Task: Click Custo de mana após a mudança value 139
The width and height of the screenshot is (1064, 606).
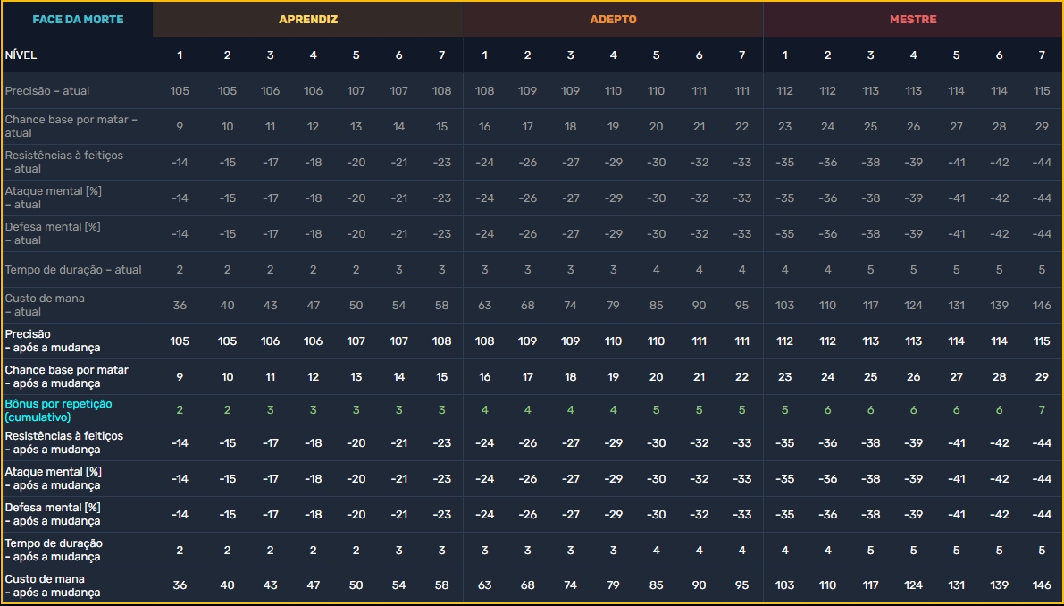Action: tap(999, 585)
